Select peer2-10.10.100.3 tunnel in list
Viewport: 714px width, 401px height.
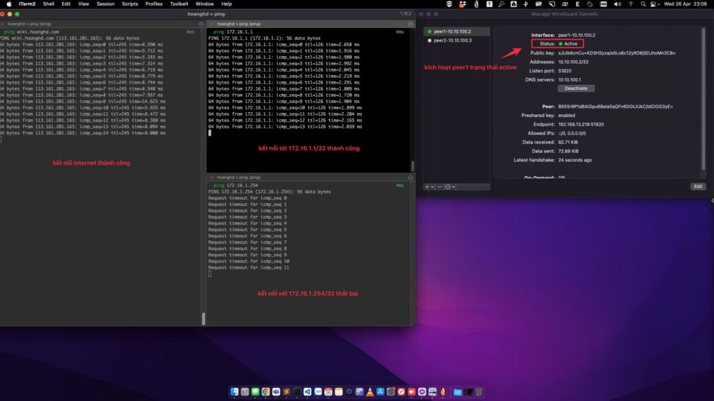[457, 40]
